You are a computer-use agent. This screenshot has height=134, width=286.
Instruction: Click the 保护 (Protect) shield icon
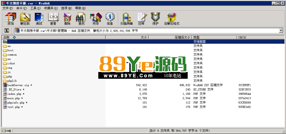coord(156,19)
